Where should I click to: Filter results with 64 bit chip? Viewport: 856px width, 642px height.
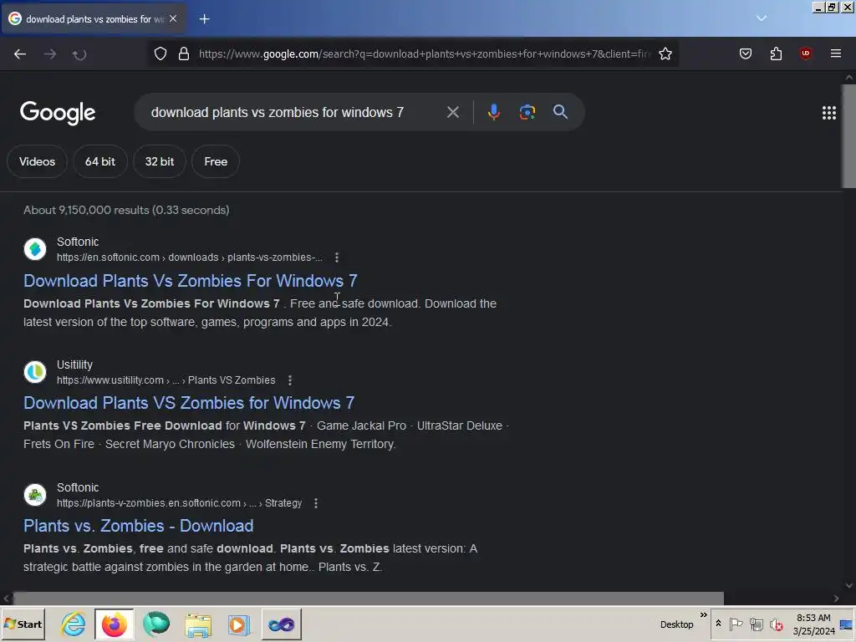(x=100, y=161)
